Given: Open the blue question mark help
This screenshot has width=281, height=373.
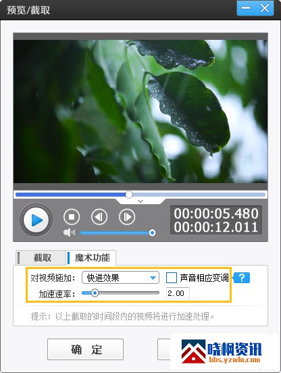Looking at the screenshot, I should point(241,278).
